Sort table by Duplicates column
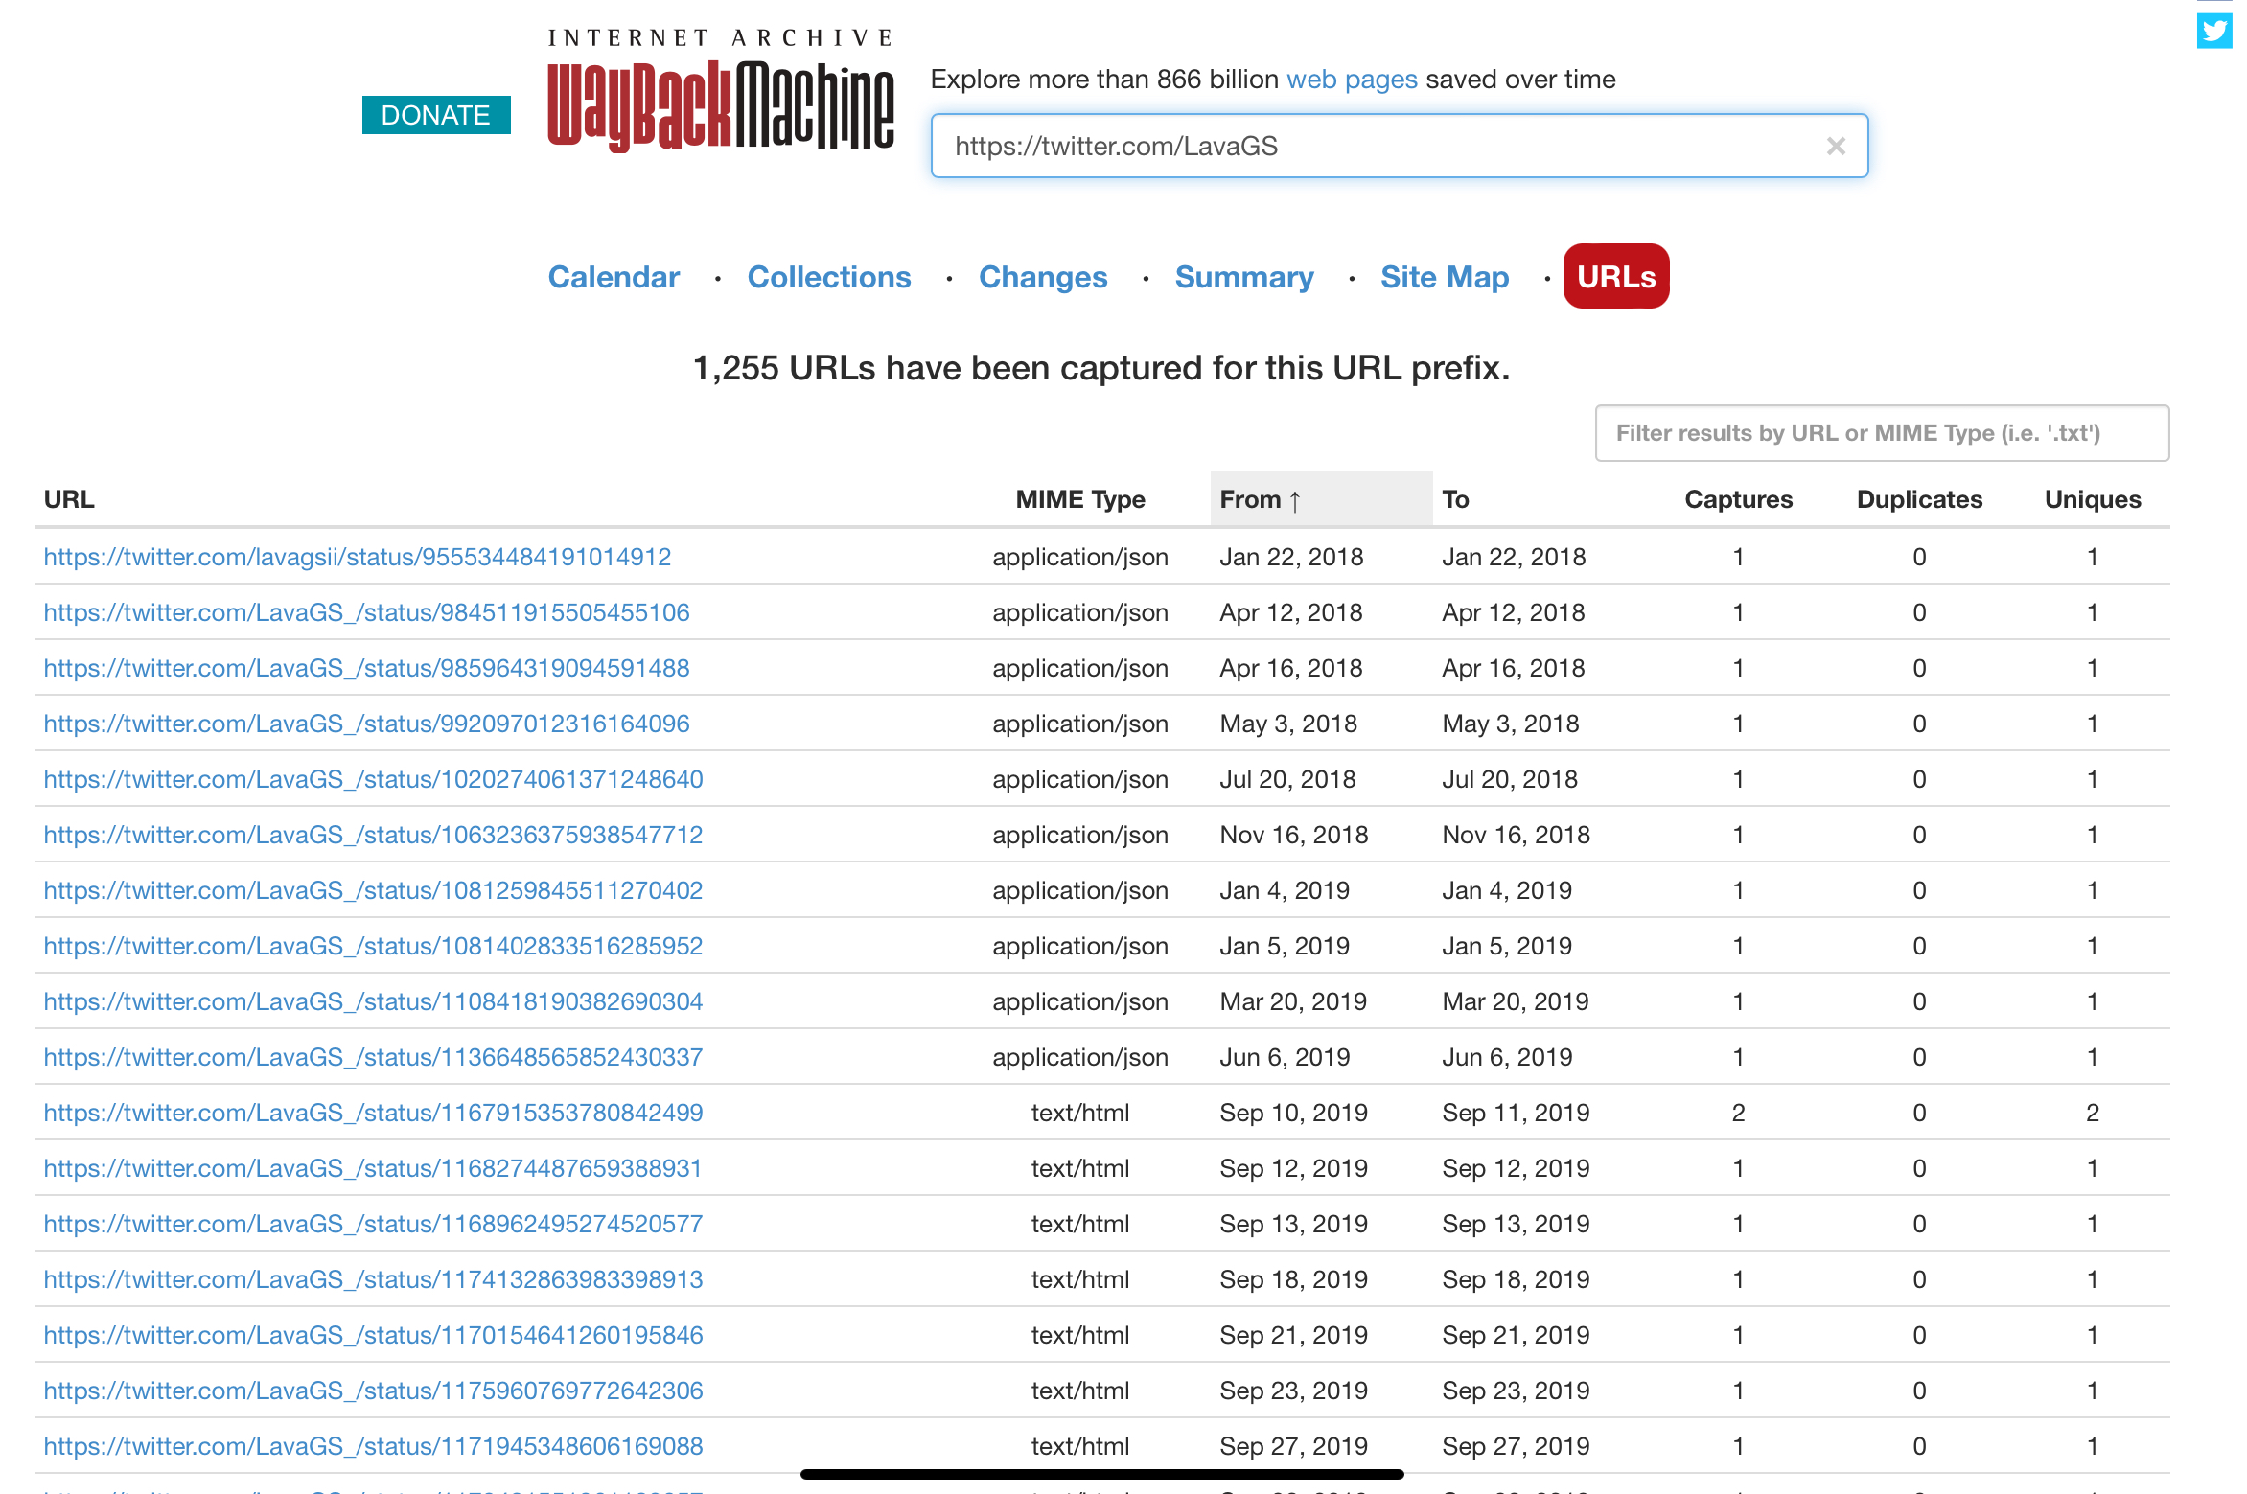This screenshot has height=1494, width=2247. (x=1919, y=499)
